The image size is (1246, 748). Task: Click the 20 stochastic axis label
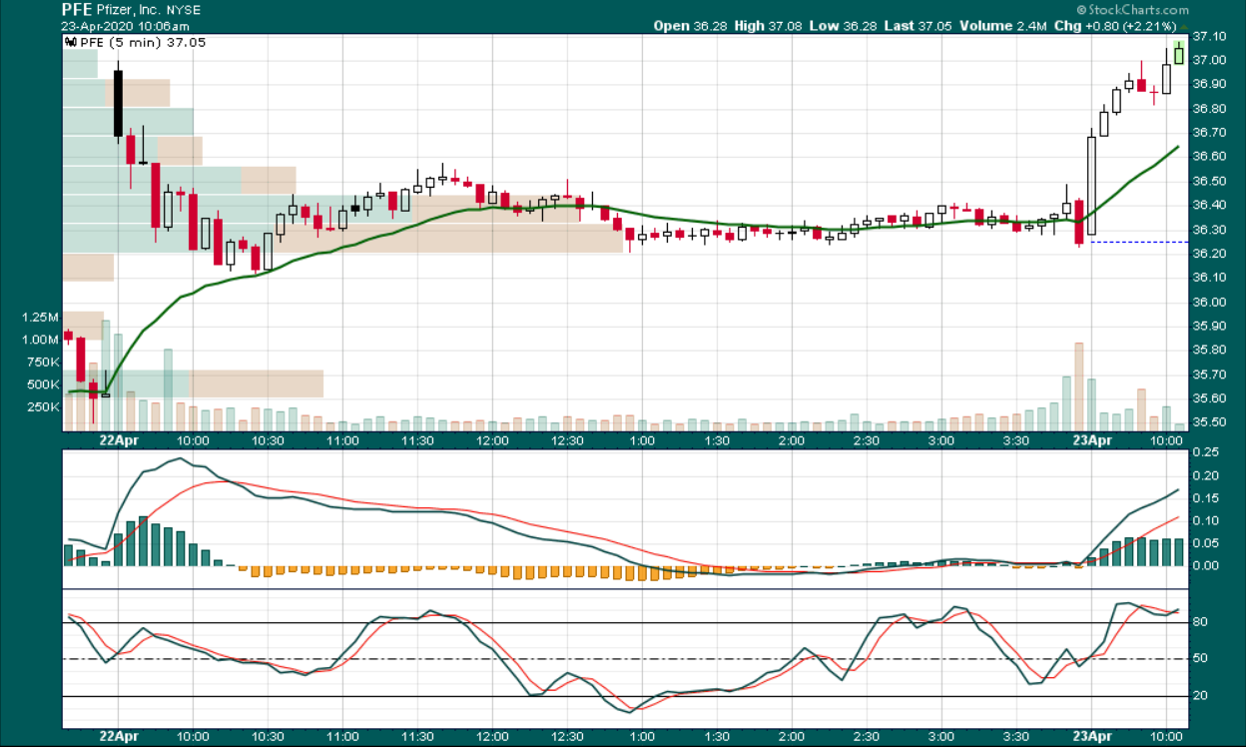1201,695
